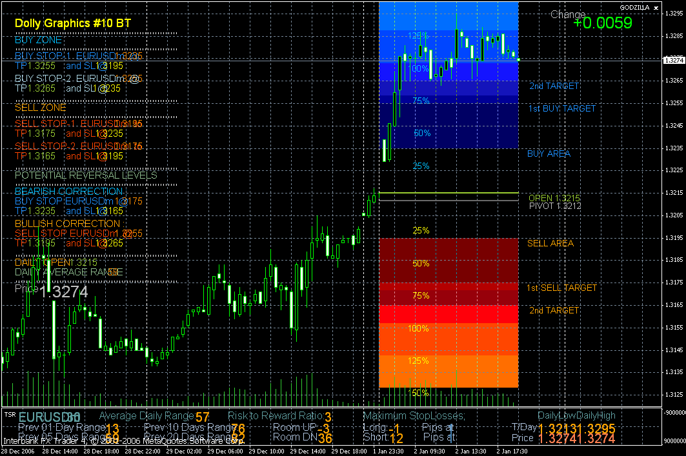Select the 'Dolly Graphics #10 BT' title label
The image size is (686, 456).
coord(73,24)
